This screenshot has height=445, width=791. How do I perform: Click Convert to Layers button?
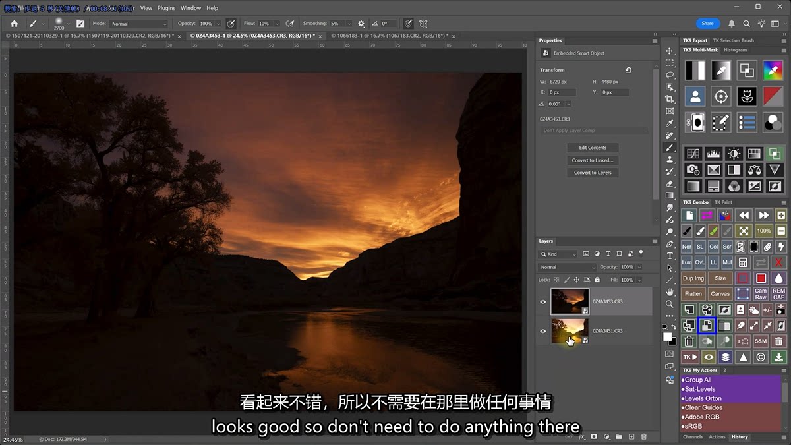(593, 173)
